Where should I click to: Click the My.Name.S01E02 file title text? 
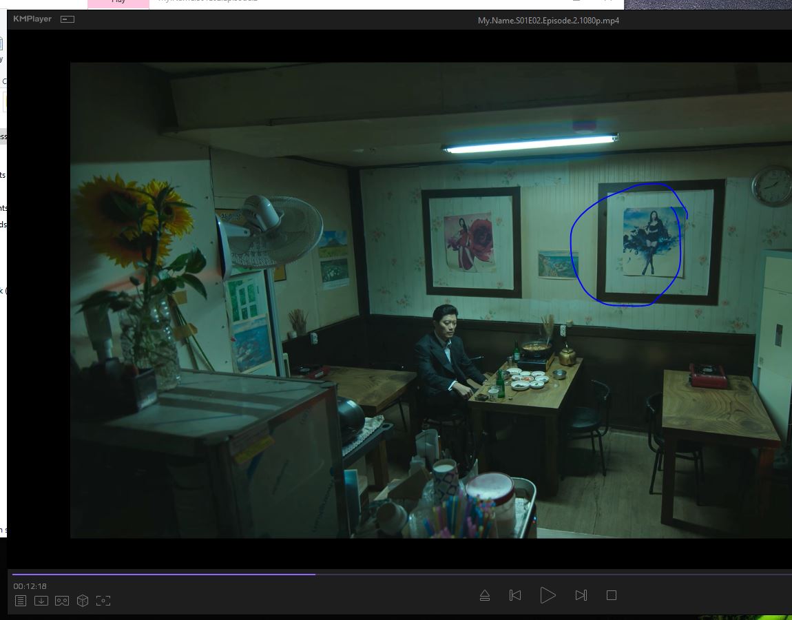[x=548, y=21]
